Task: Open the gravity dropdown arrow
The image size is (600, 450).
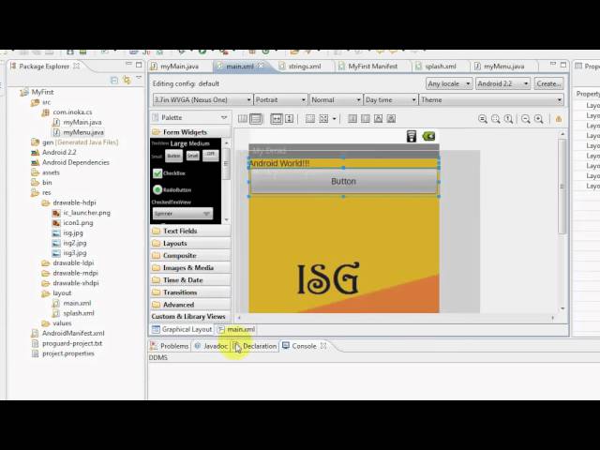Action: [x=334, y=119]
